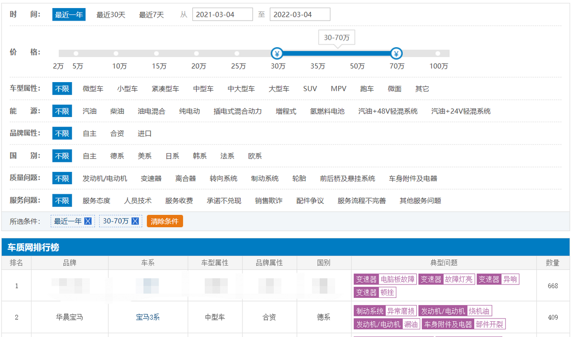
Task: Click the 100万 point on the price slider
Action: pyautogui.click(x=438, y=53)
